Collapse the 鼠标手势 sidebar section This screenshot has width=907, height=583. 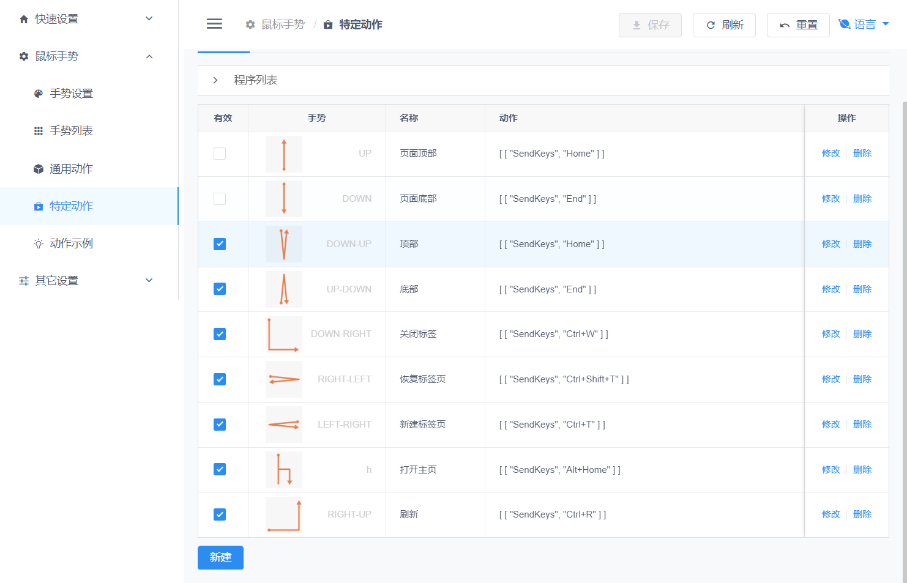pos(89,56)
